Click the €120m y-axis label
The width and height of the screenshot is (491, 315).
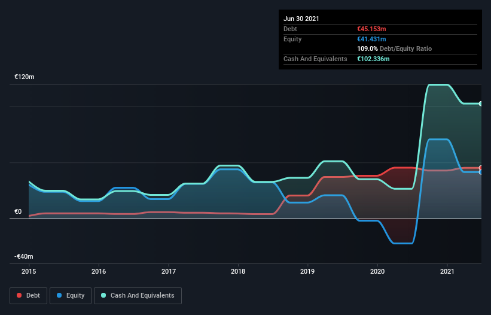tap(25, 77)
